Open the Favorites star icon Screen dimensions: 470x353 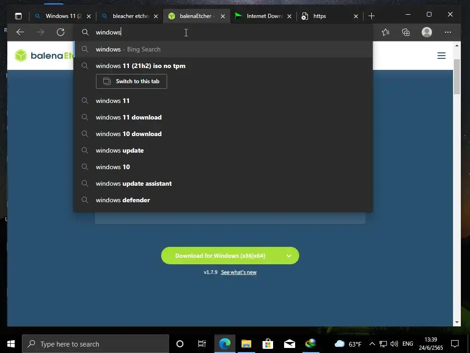click(x=386, y=32)
